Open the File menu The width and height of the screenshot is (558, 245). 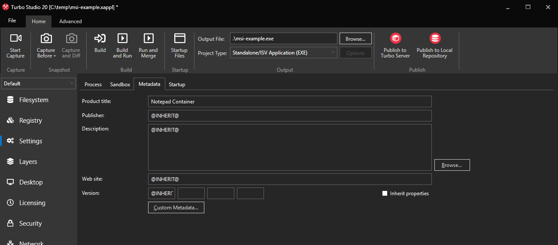(x=12, y=21)
